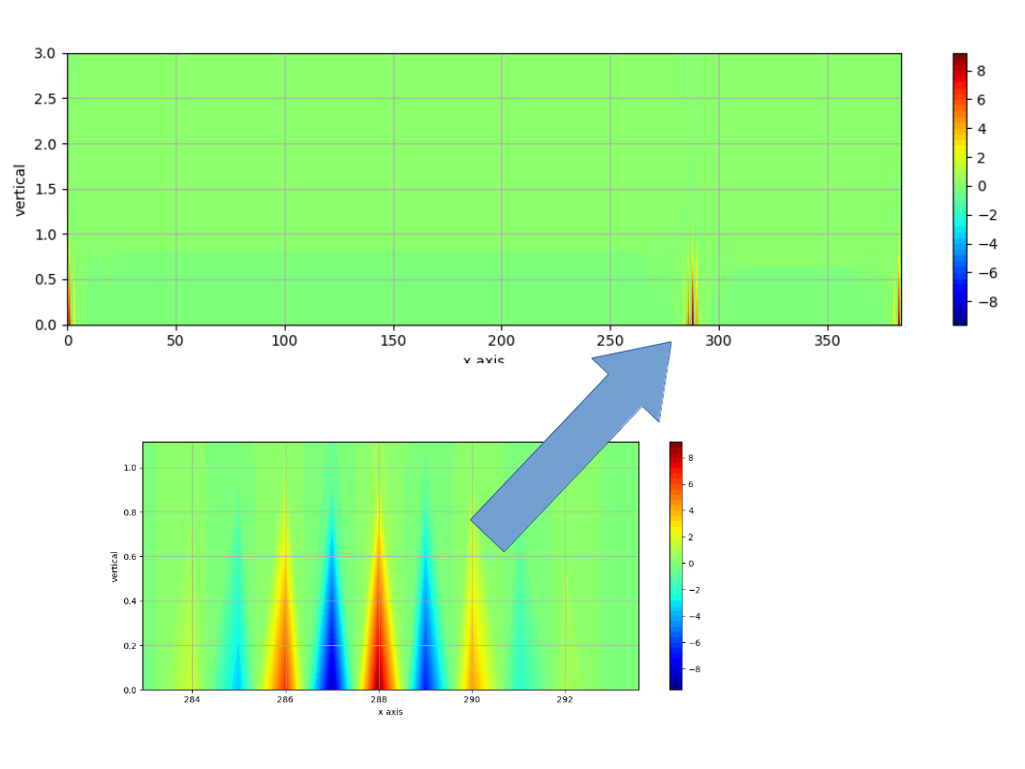The image size is (1025, 769).
Task: Click the red spike near x=288 in top plot
Action: pos(692,310)
